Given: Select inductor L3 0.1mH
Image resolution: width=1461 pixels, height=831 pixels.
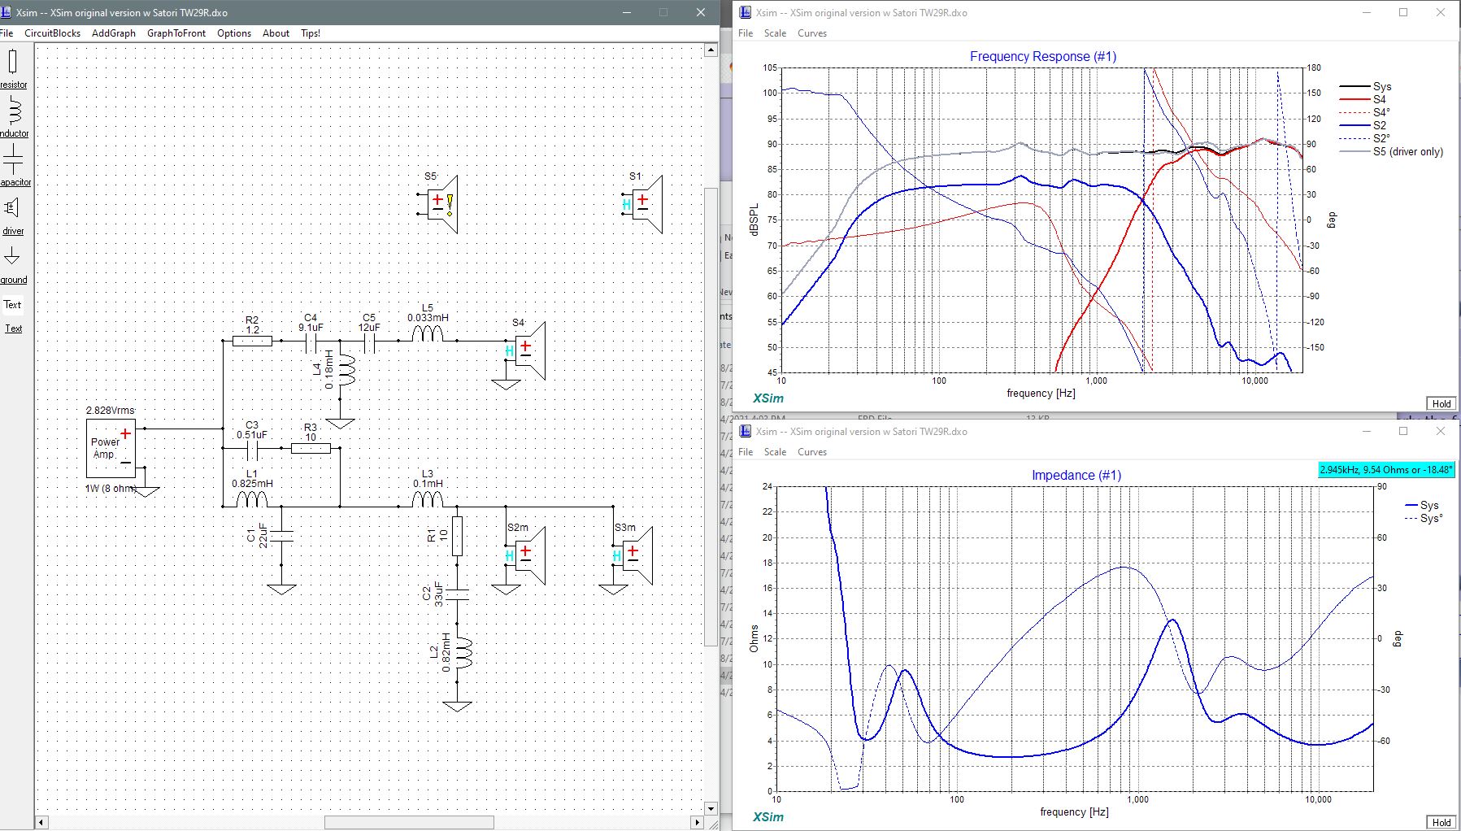Looking at the screenshot, I should pyautogui.click(x=428, y=501).
